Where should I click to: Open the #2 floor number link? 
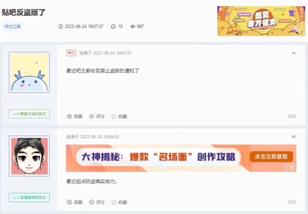tap(294, 137)
